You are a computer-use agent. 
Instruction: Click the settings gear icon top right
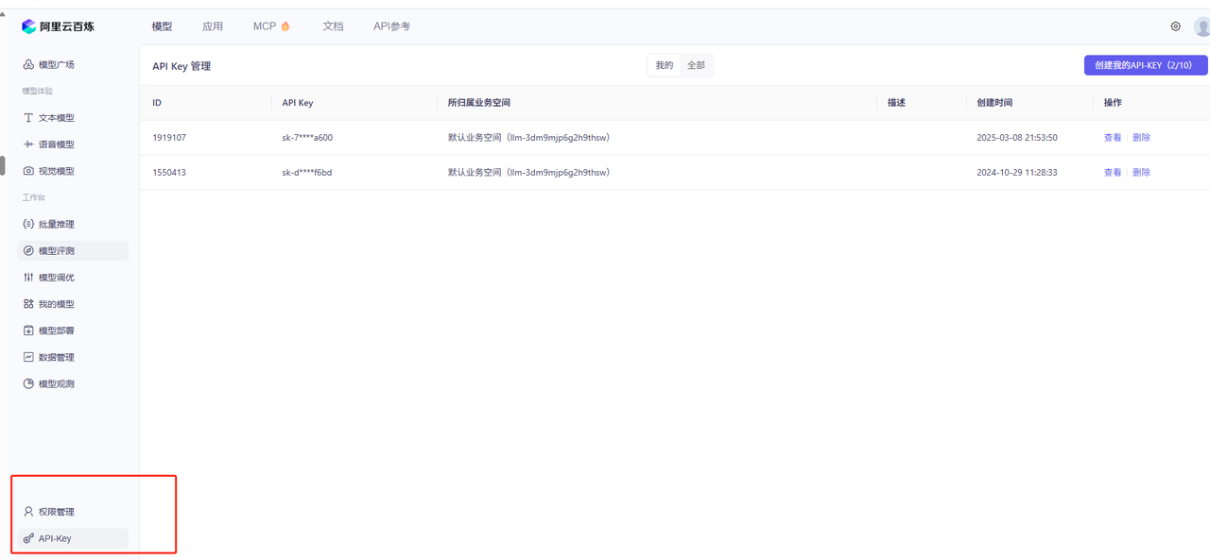[1175, 26]
